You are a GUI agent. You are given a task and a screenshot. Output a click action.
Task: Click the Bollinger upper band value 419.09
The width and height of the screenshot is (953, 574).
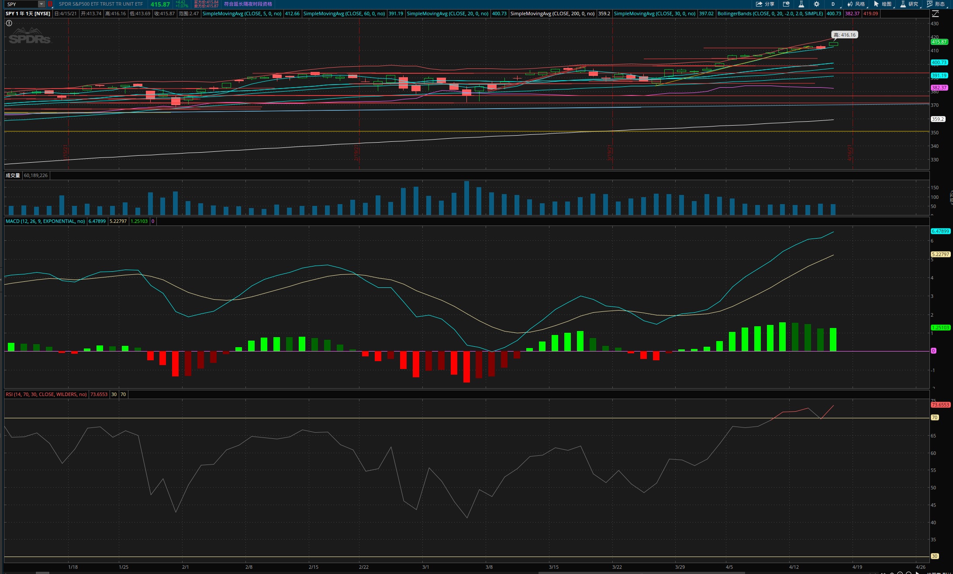[x=870, y=14]
